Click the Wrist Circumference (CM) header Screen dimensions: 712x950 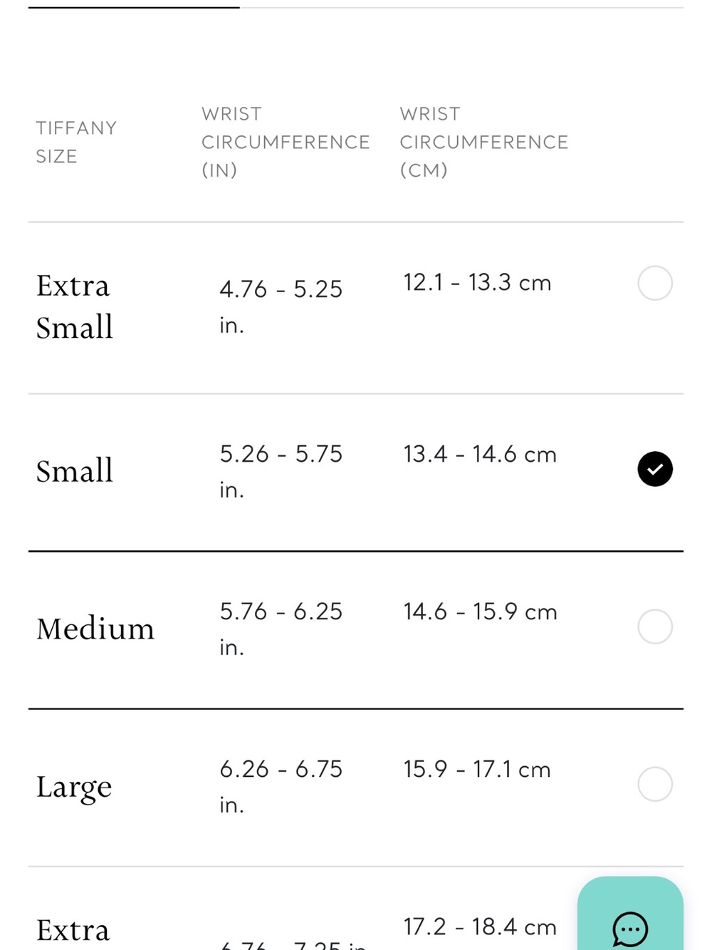pyautogui.click(x=484, y=142)
